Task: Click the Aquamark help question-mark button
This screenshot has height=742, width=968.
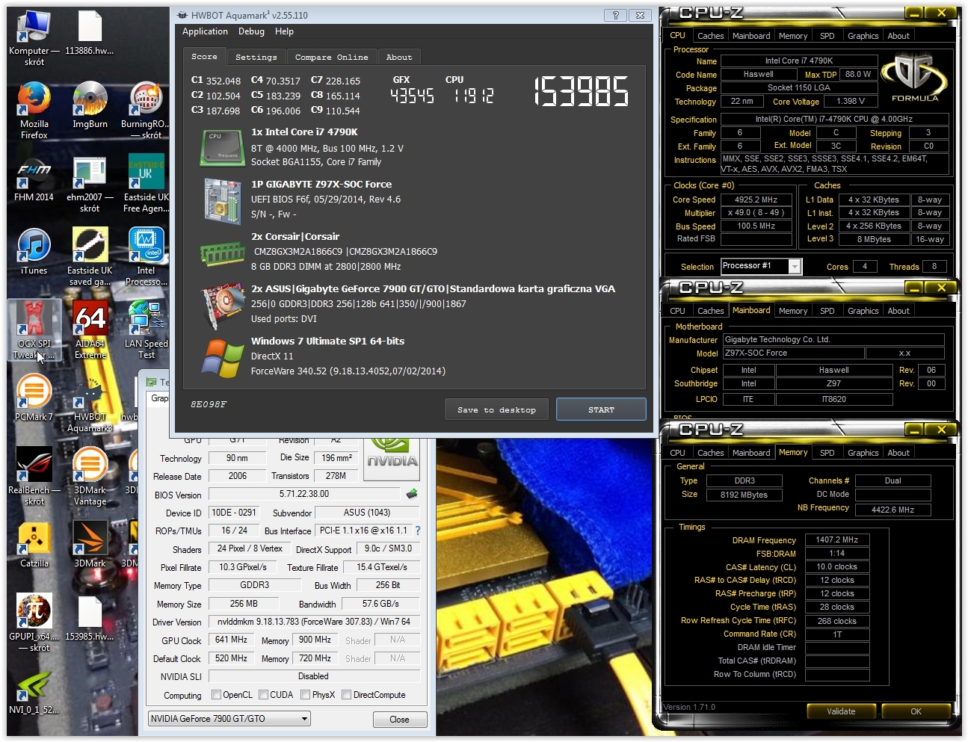Action: click(x=615, y=15)
